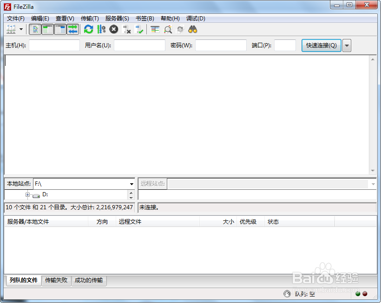
Task: Click into the message log area
Action: 187,115
